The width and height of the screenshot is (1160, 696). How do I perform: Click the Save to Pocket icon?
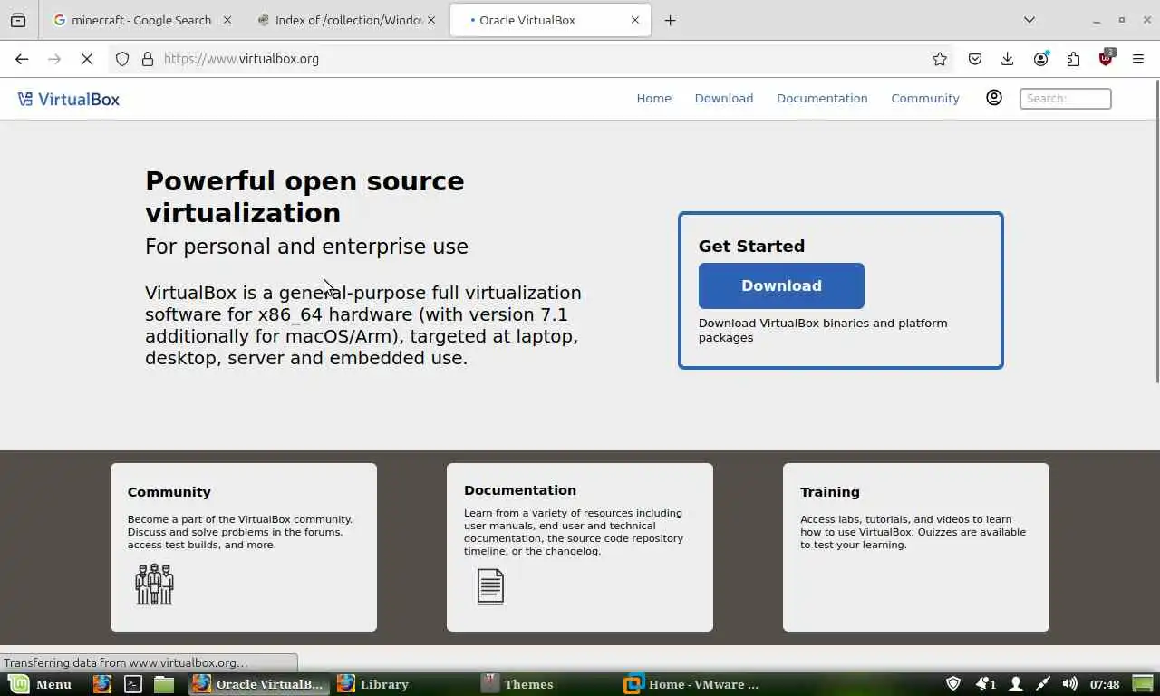[x=975, y=59]
